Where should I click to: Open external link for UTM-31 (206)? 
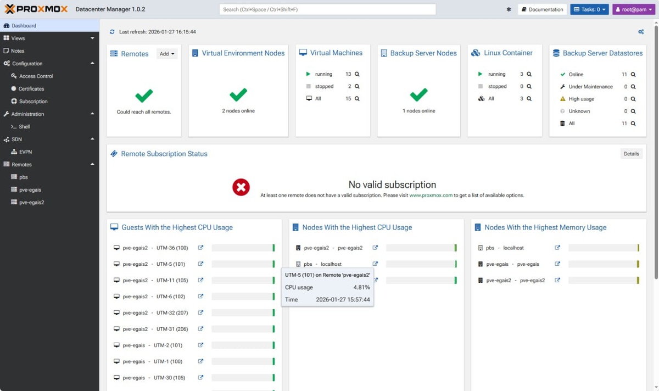coord(200,329)
